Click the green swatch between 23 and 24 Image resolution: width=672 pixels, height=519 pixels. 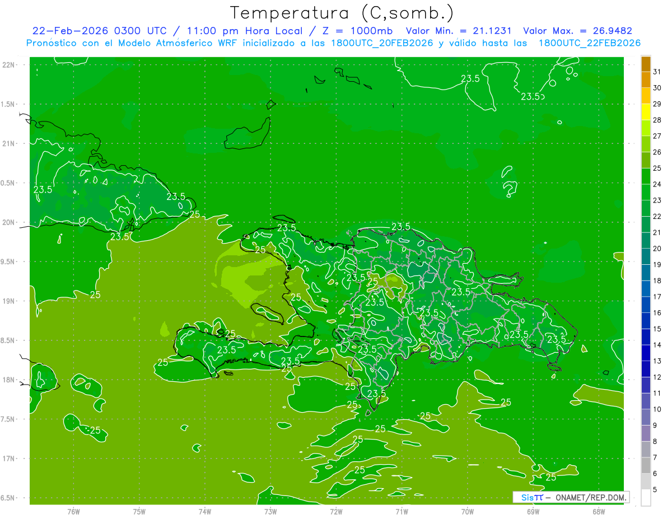[x=646, y=192]
